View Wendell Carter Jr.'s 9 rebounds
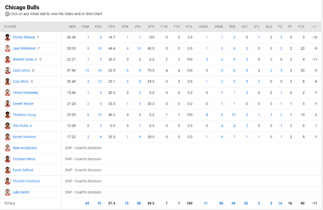 pos(234,59)
